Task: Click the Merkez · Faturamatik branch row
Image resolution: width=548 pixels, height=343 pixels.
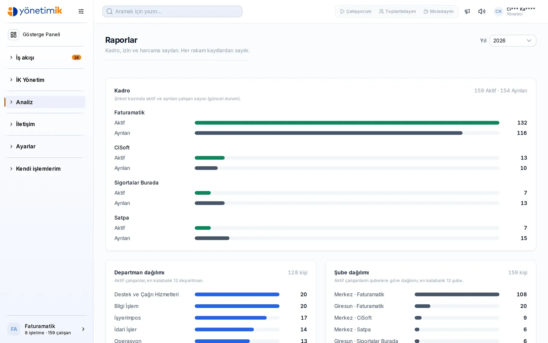Action: (x=430, y=294)
